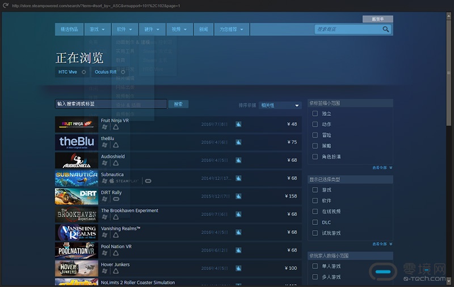The image size is (454, 287).
Task: Expand 查看全部 under the tag filters
Action: click(x=382, y=168)
